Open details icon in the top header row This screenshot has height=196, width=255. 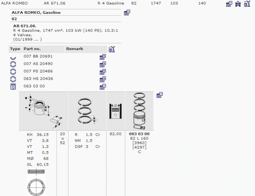click(x=229, y=4)
